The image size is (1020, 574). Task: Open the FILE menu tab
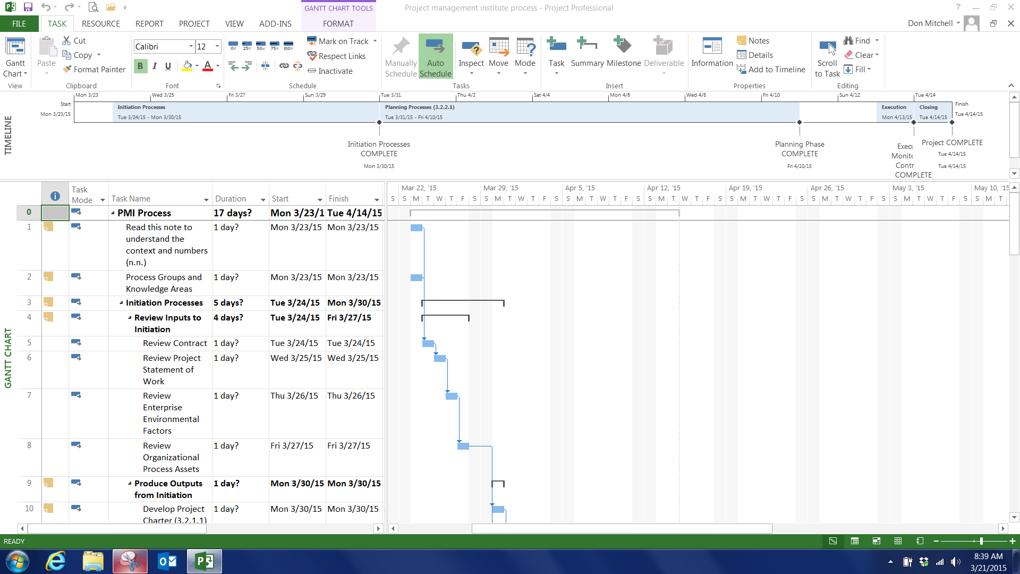click(x=19, y=24)
